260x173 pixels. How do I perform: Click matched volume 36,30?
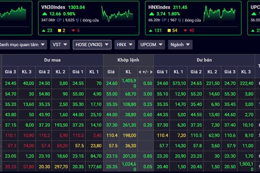(130, 146)
